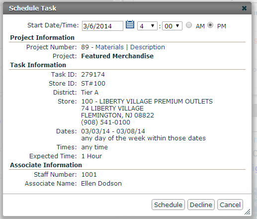Image resolution: width=257 pixels, height=219 pixels.
Task: Cancel the scheduling dialog
Action: pyautogui.click(x=230, y=205)
